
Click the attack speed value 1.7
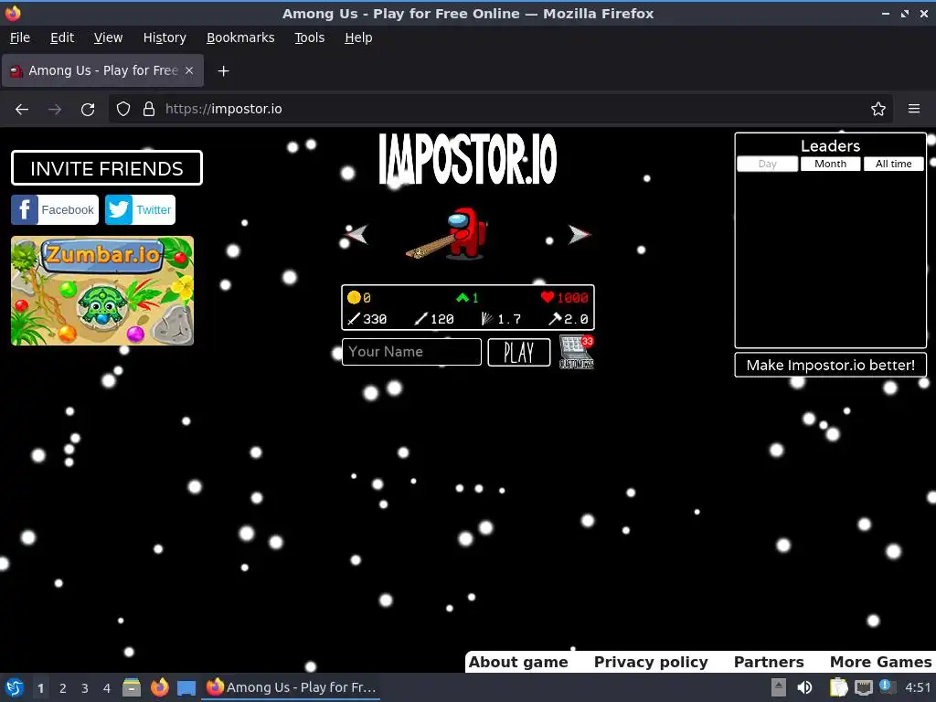pyautogui.click(x=502, y=319)
